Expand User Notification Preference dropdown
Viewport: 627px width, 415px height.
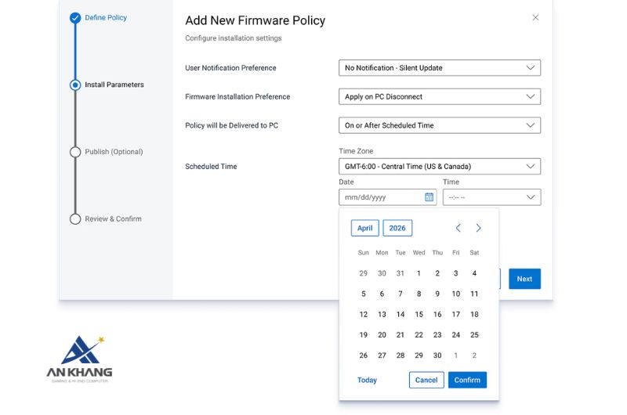pos(440,68)
